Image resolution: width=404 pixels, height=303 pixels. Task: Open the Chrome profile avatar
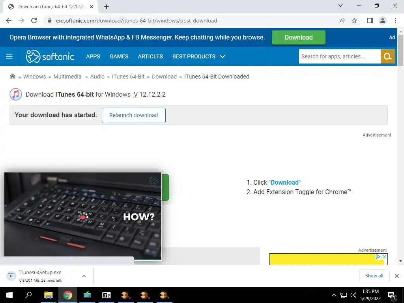(383, 21)
